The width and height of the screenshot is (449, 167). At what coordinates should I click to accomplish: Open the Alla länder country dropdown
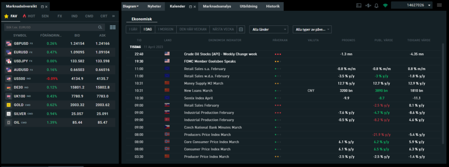(269, 29)
